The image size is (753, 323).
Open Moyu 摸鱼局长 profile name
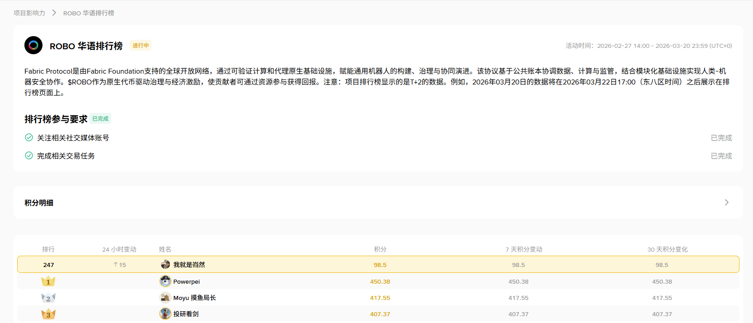coord(195,298)
